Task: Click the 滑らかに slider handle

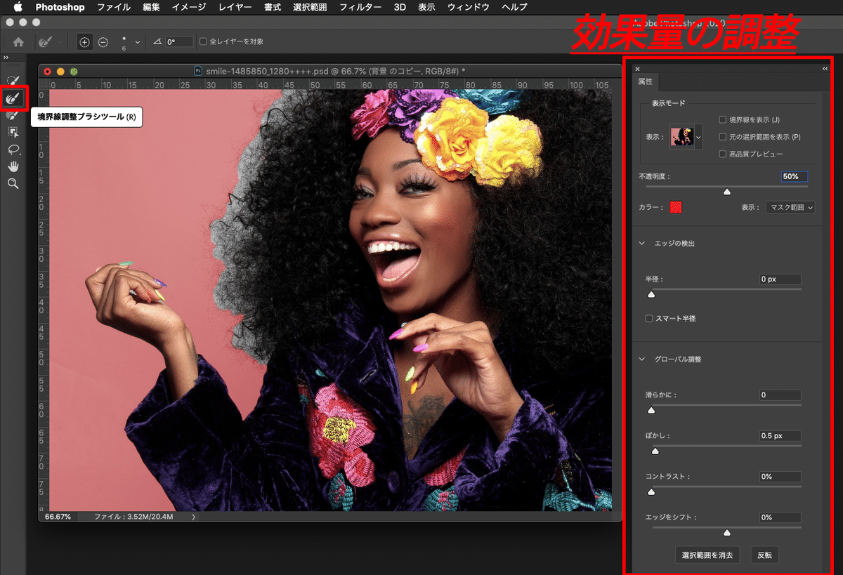Action: pos(651,410)
